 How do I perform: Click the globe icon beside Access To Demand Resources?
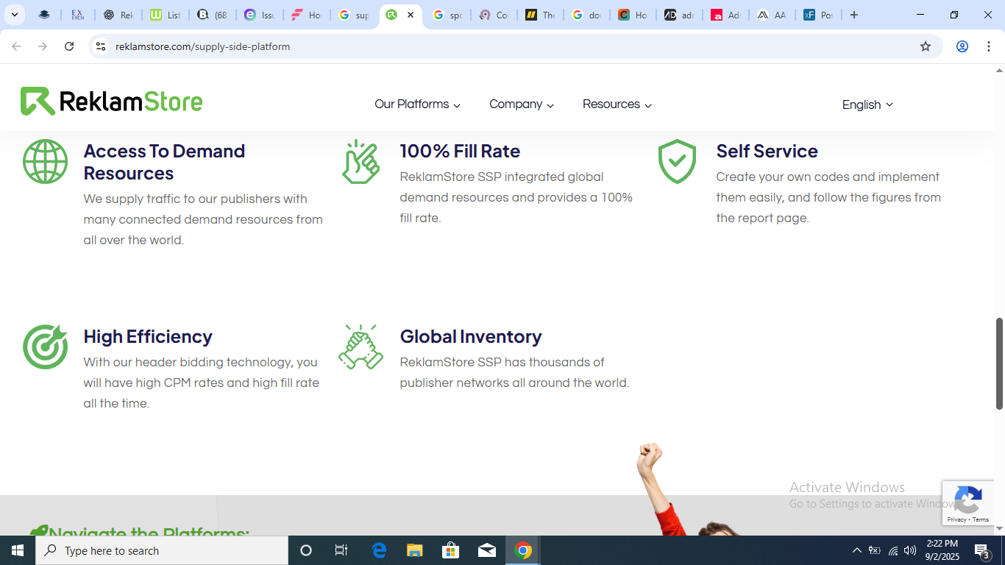45,161
